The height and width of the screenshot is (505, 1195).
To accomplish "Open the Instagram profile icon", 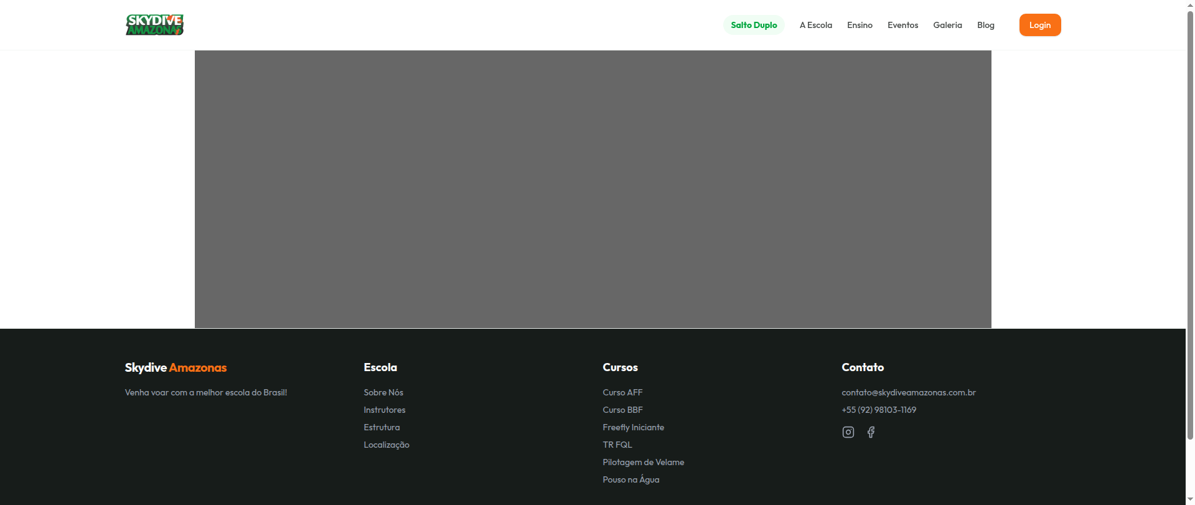I will [x=848, y=432].
